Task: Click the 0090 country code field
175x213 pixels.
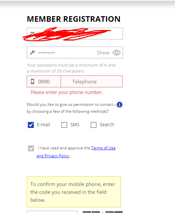Action: tap(44, 81)
